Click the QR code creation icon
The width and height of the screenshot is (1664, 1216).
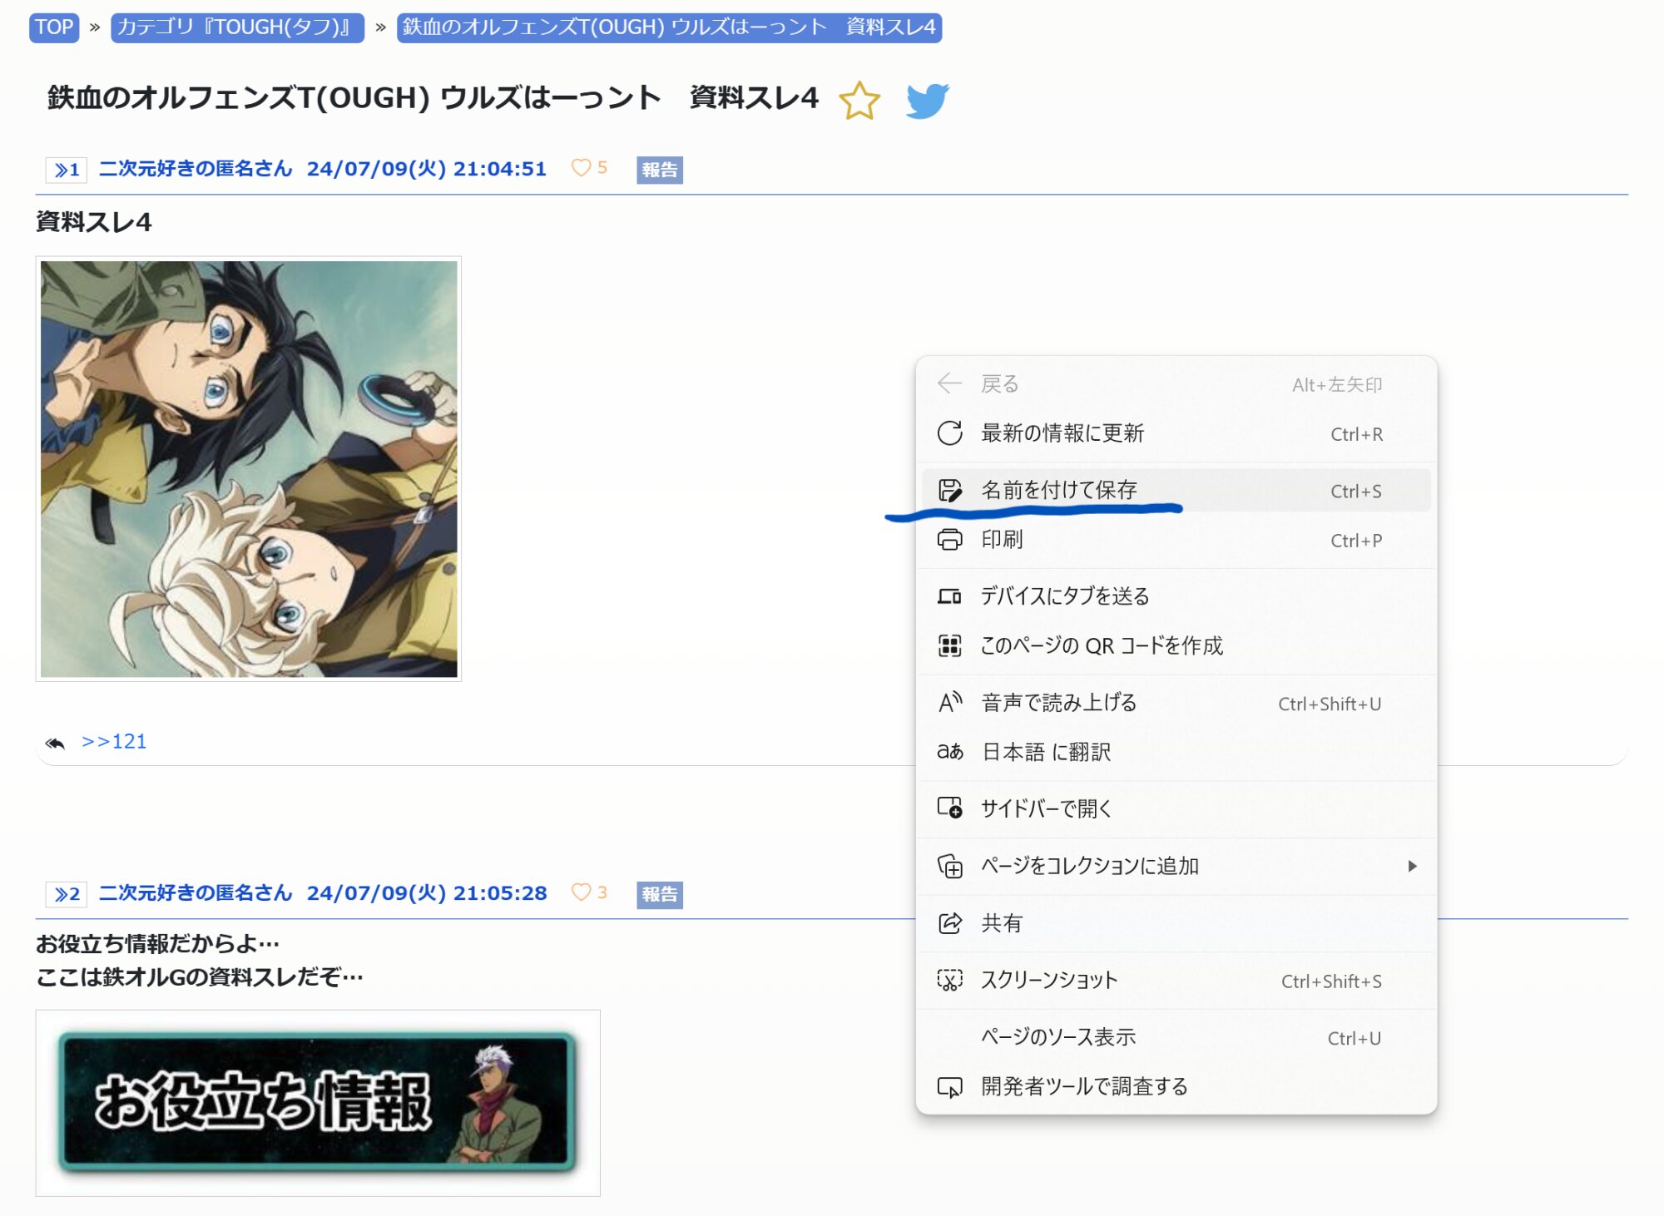click(949, 645)
